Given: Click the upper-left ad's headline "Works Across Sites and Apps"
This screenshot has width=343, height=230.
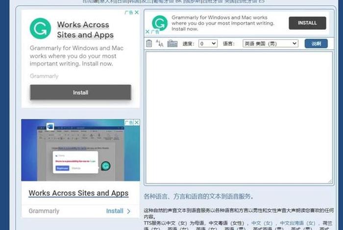Looking at the screenshot, I should point(85,30).
